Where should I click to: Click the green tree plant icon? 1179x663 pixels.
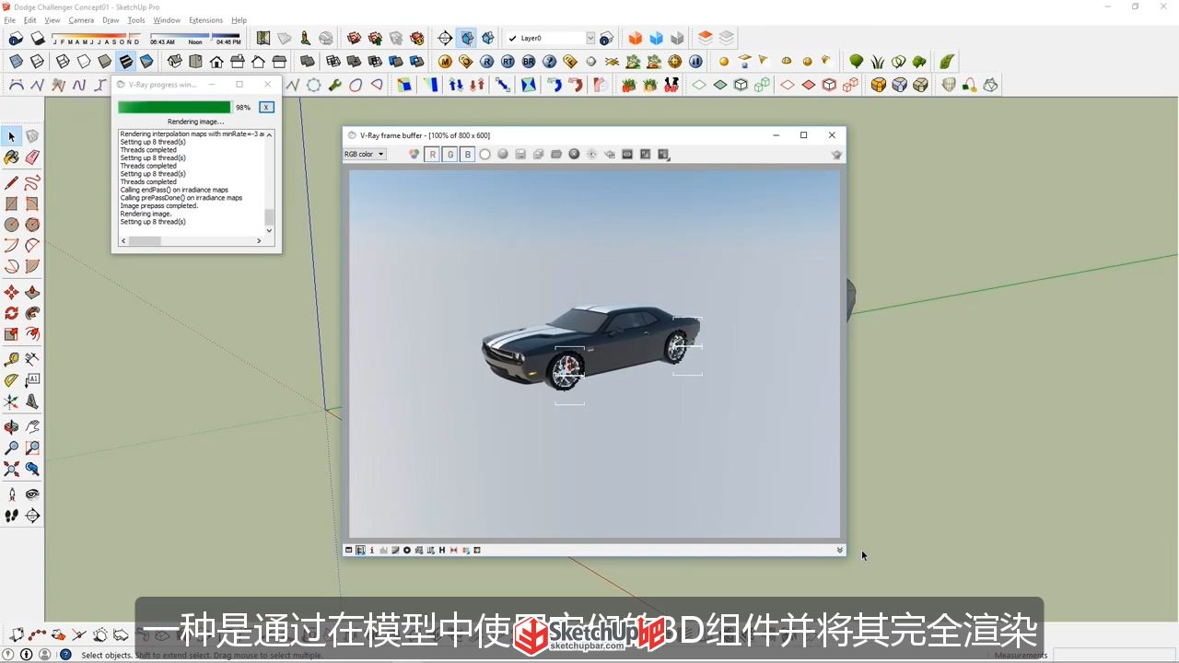pos(857,62)
